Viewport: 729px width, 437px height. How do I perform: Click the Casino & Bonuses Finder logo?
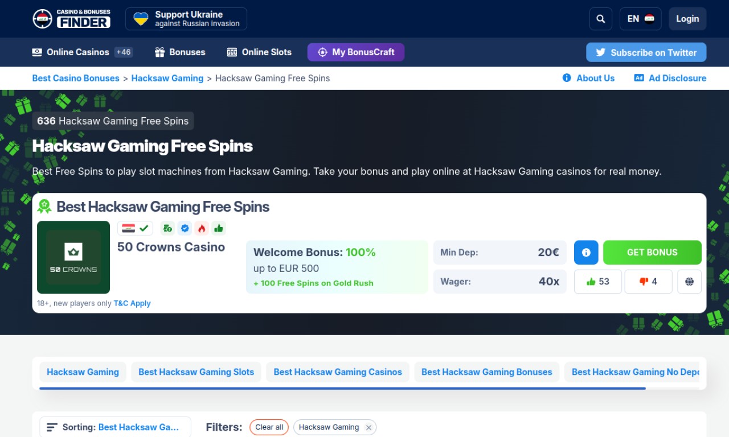(x=72, y=19)
